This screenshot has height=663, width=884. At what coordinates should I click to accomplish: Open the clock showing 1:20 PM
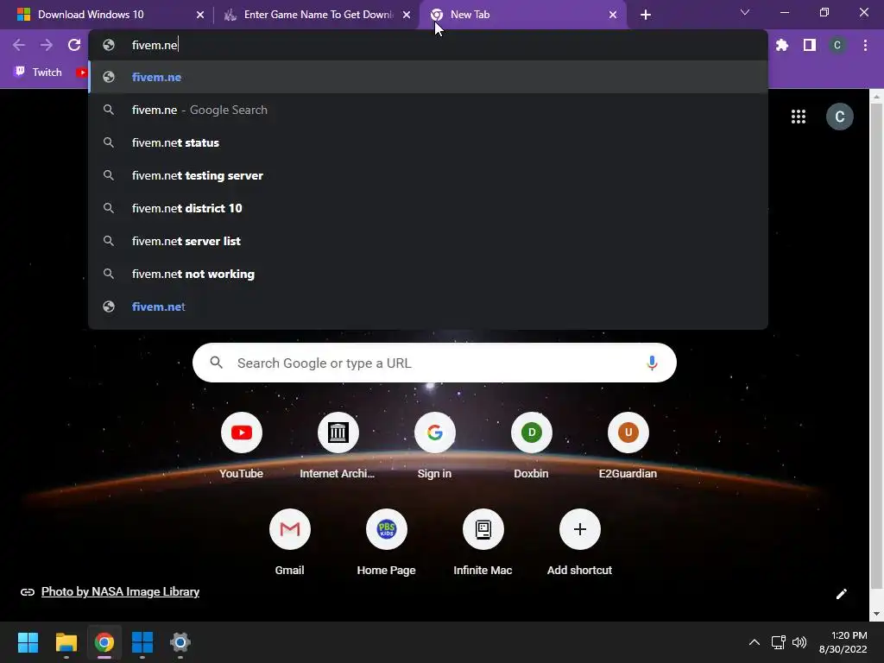[843, 642]
